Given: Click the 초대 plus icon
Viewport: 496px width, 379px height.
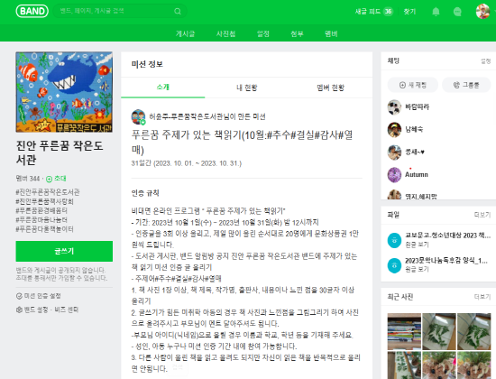Looking at the screenshot, I should point(49,180).
